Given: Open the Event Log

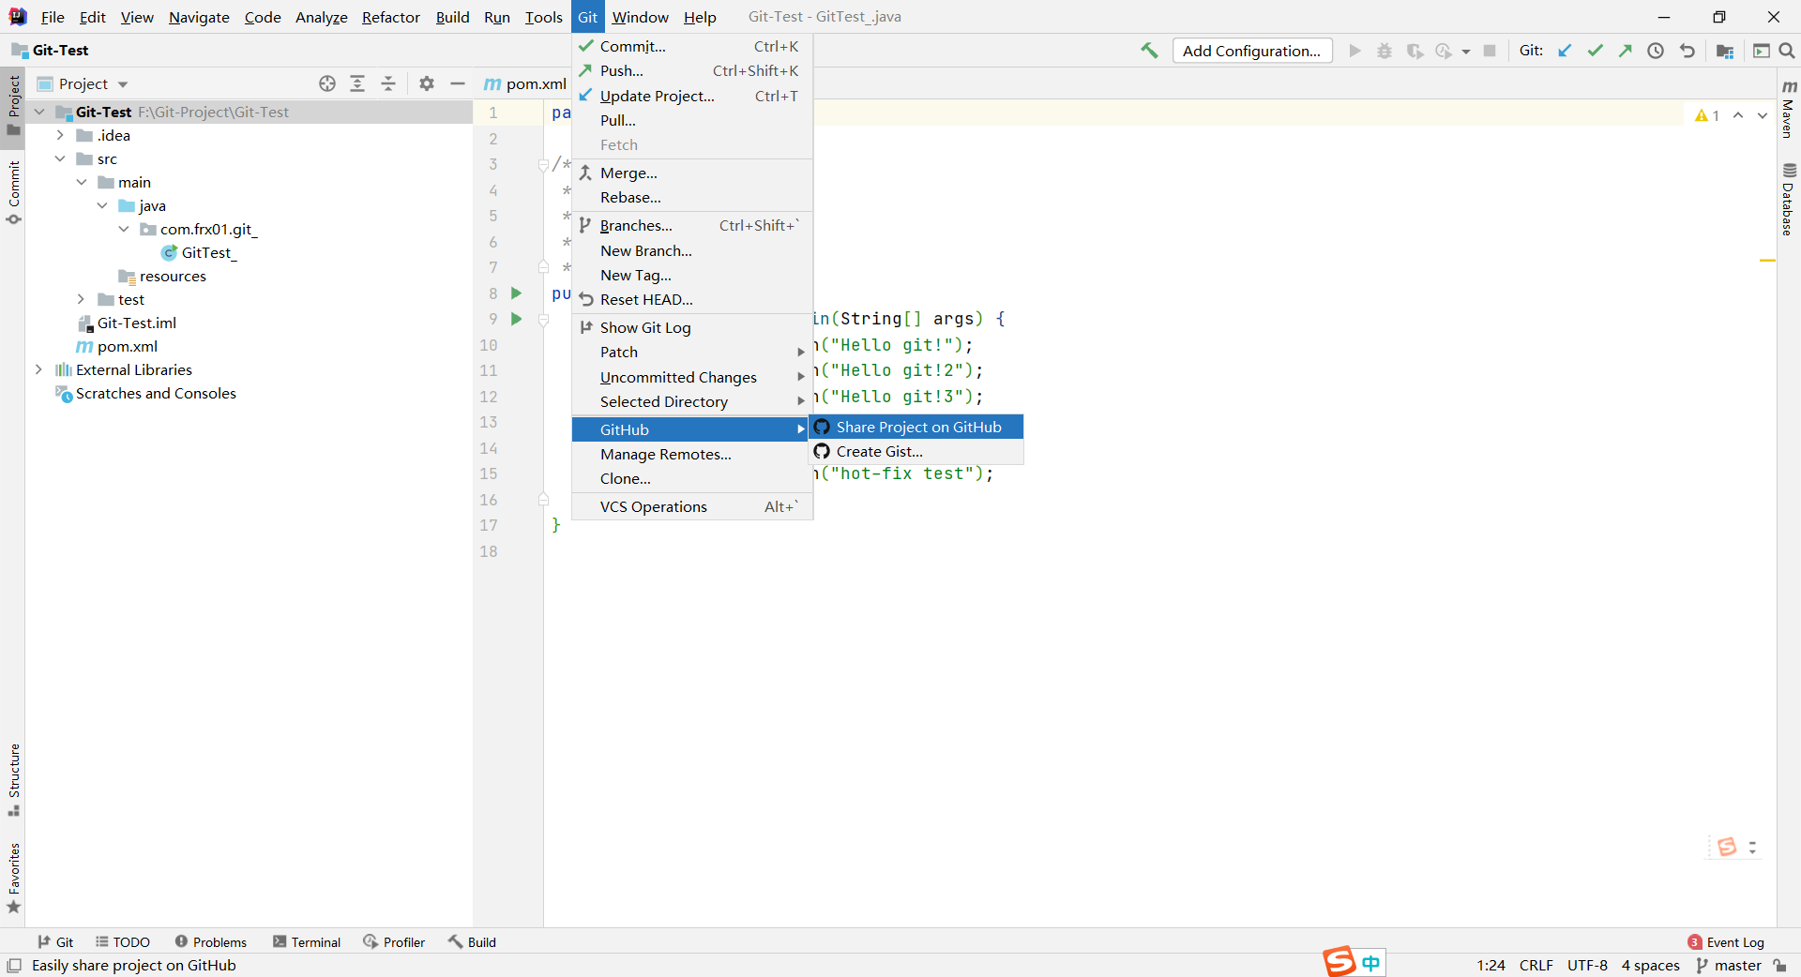Looking at the screenshot, I should [1726, 941].
